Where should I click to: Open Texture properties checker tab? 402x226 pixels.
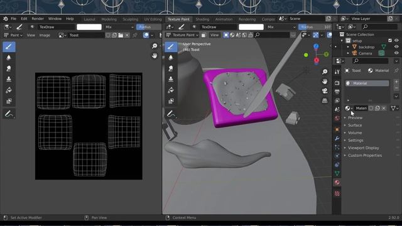pyautogui.click(x=337, y=193)
